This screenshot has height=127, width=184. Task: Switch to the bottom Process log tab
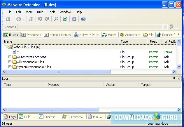tap(49, 117)
